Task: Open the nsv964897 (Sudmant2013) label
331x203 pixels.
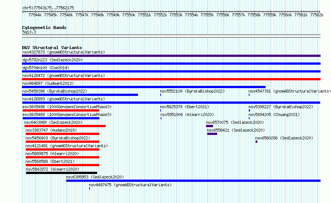Action: (48, 83)
